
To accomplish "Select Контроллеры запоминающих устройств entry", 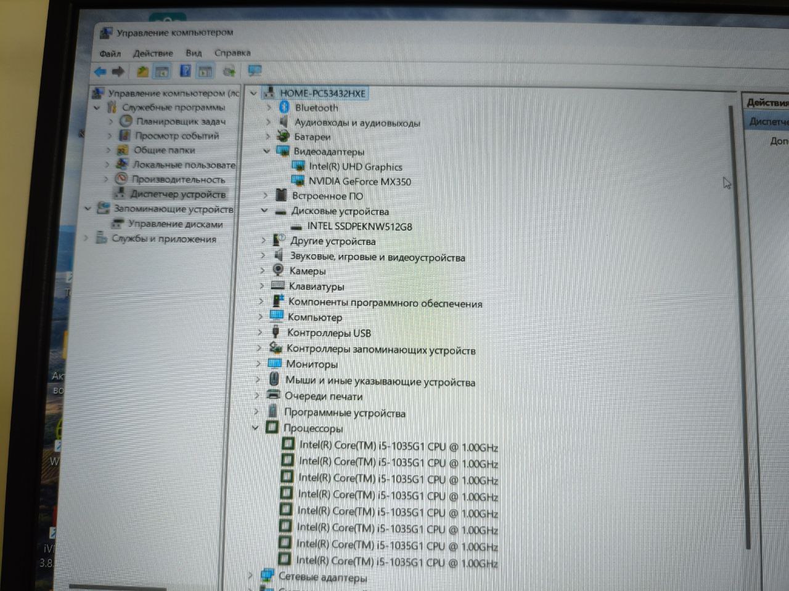I will (x=381, y=349).
